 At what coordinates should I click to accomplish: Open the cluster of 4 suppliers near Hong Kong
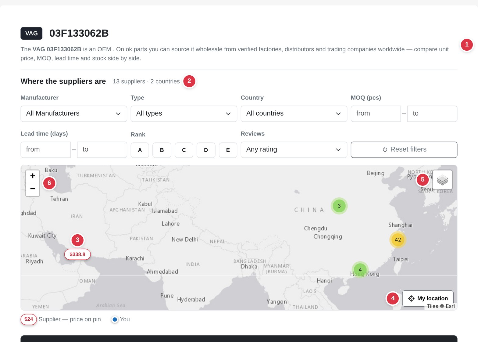point(360,270)
